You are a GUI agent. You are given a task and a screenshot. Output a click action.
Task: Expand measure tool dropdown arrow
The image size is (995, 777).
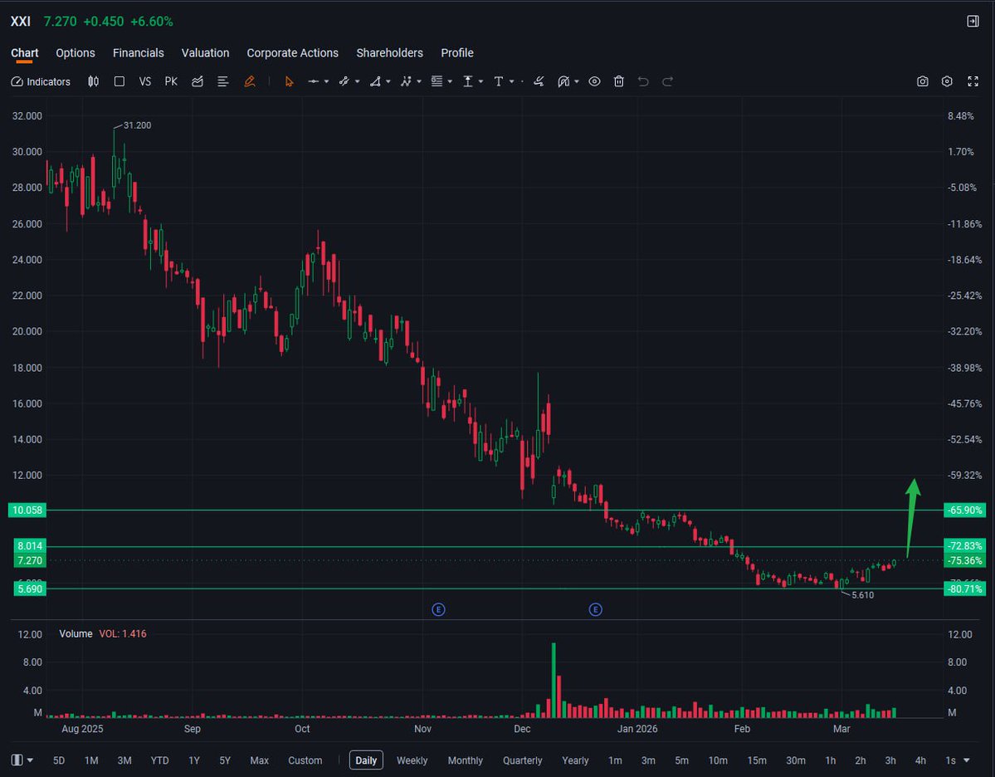pos(481,81)
